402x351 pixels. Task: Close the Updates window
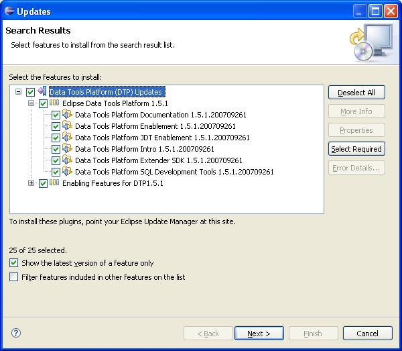pos(391,11)
